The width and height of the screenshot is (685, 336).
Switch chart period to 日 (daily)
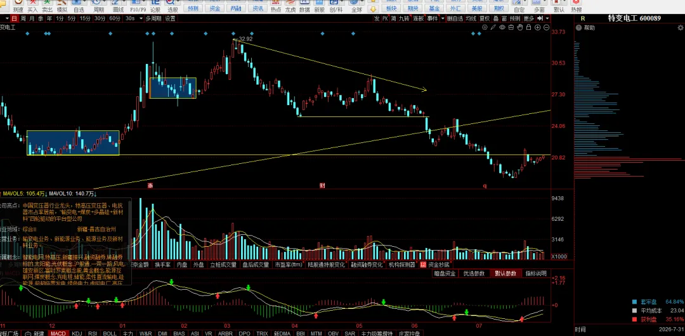coord(14,18)
